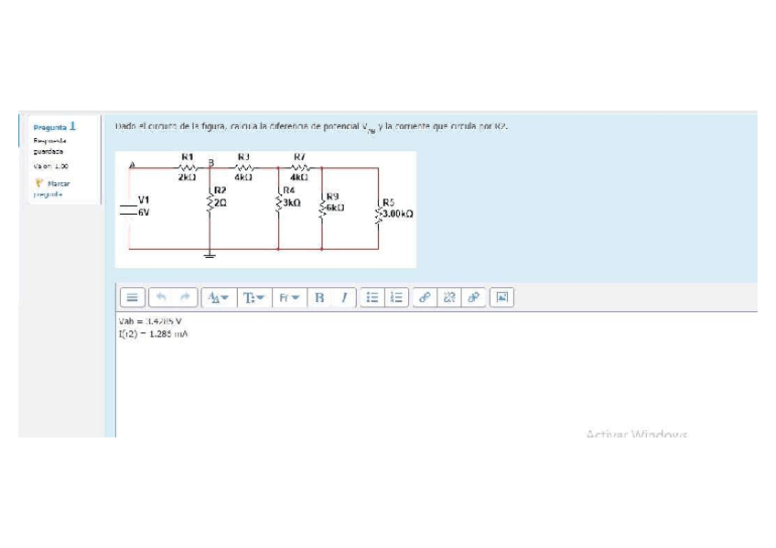Click the flag icon beside Marcar
The image size is (776, 548).
[39, 182]
